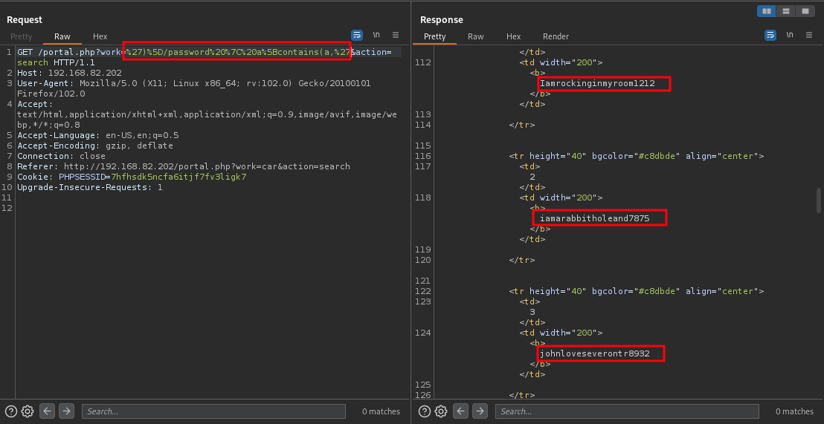Open Request panel hamburger options menu
This screenshot has width=824, height=424.
396,35
